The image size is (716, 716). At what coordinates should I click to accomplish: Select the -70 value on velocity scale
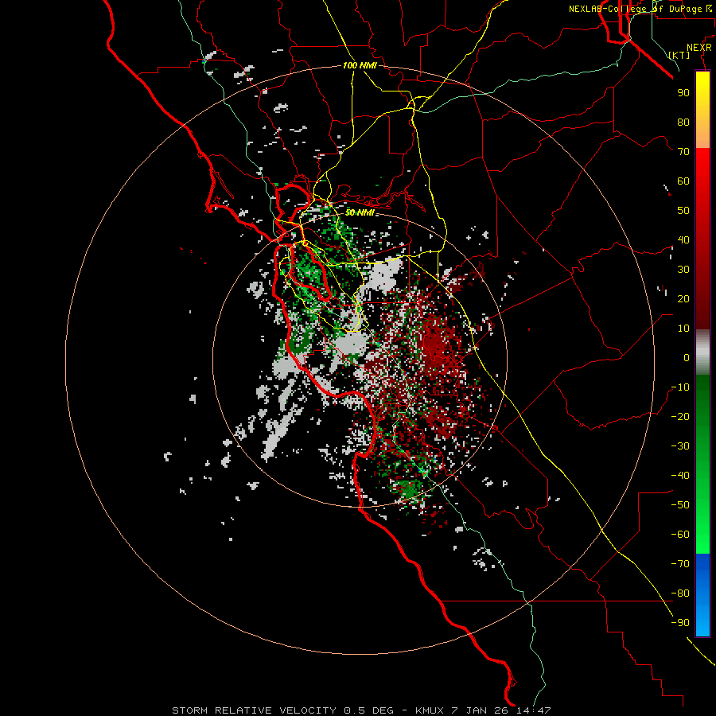click(x=680, y=564)
